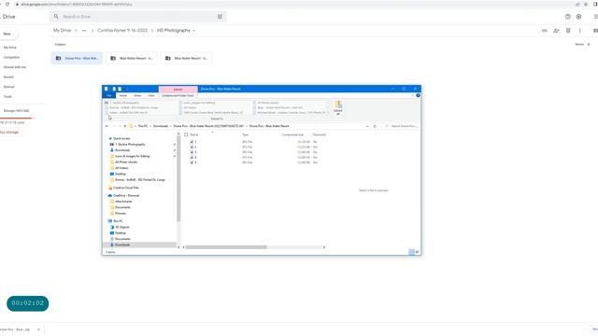Viewport: 598px width, 336px height.
Task: Open All Photo-shoots folder in sidebar
Action: (x=126, y=161)
